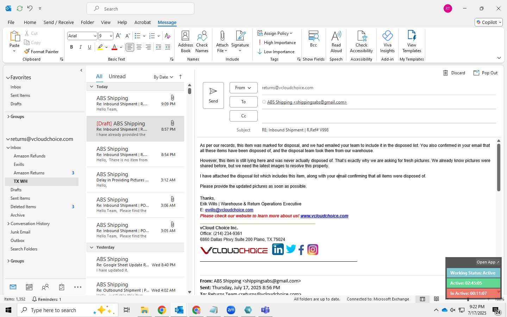Decrease indent of the paragraph
Screen dimensions: 507x317
click(158, 47)
